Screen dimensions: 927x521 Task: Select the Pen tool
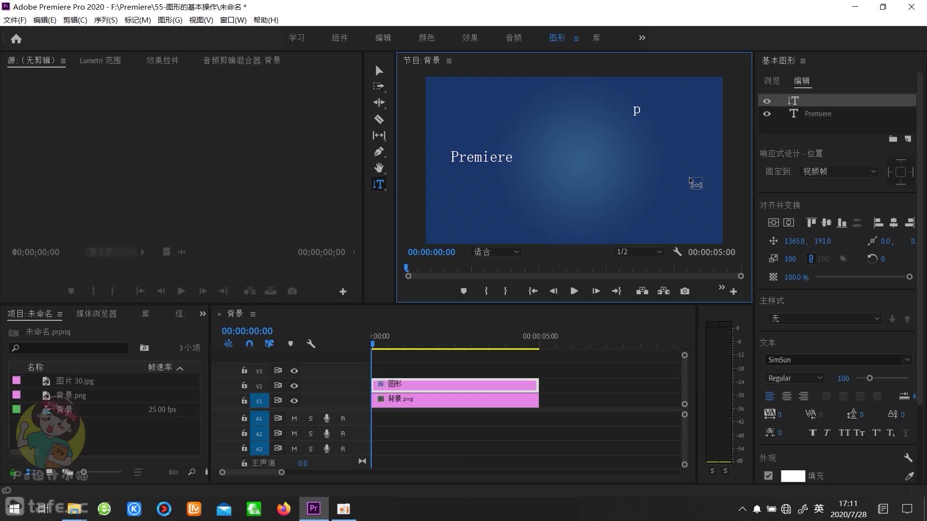pos(379,151)
